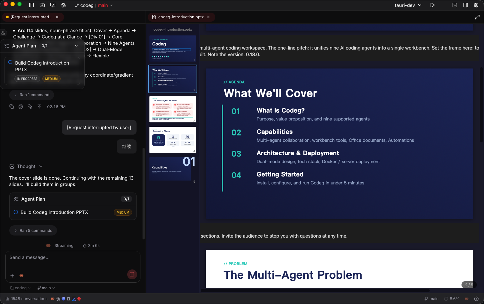Viewport: 484px width, 304px height.
Task: Click the orange agent icon in message box
Action: click(22, 275)
